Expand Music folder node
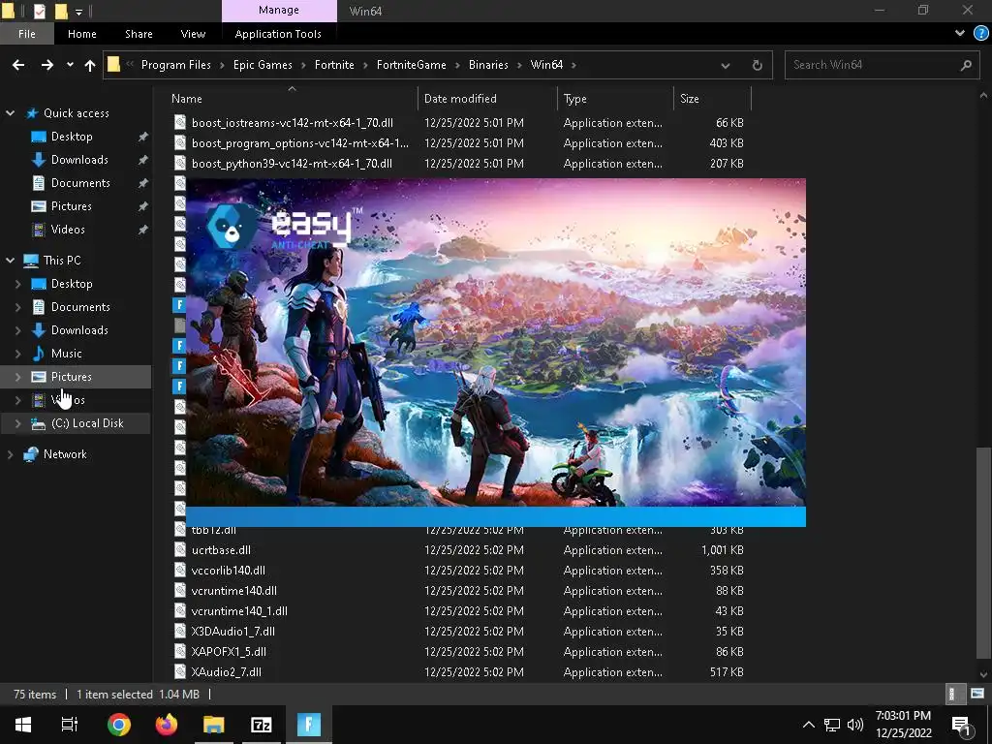The width and height of the screenshot is (992, 744). [x=17, y=354]
